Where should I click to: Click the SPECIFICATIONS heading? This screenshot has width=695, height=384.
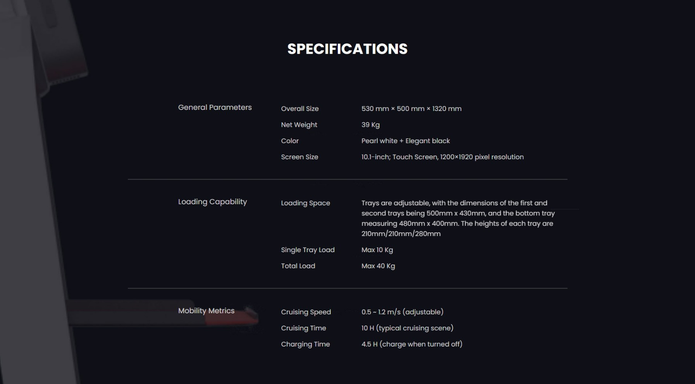pyautogui.click(x=347, y=49)
